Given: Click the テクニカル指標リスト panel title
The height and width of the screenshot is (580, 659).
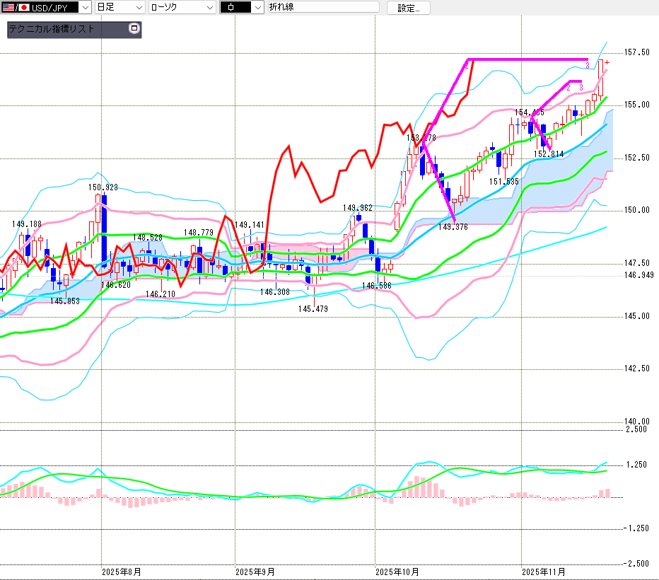Looking at the screenshot, I should pyautogui.click(x=51, y=30).
